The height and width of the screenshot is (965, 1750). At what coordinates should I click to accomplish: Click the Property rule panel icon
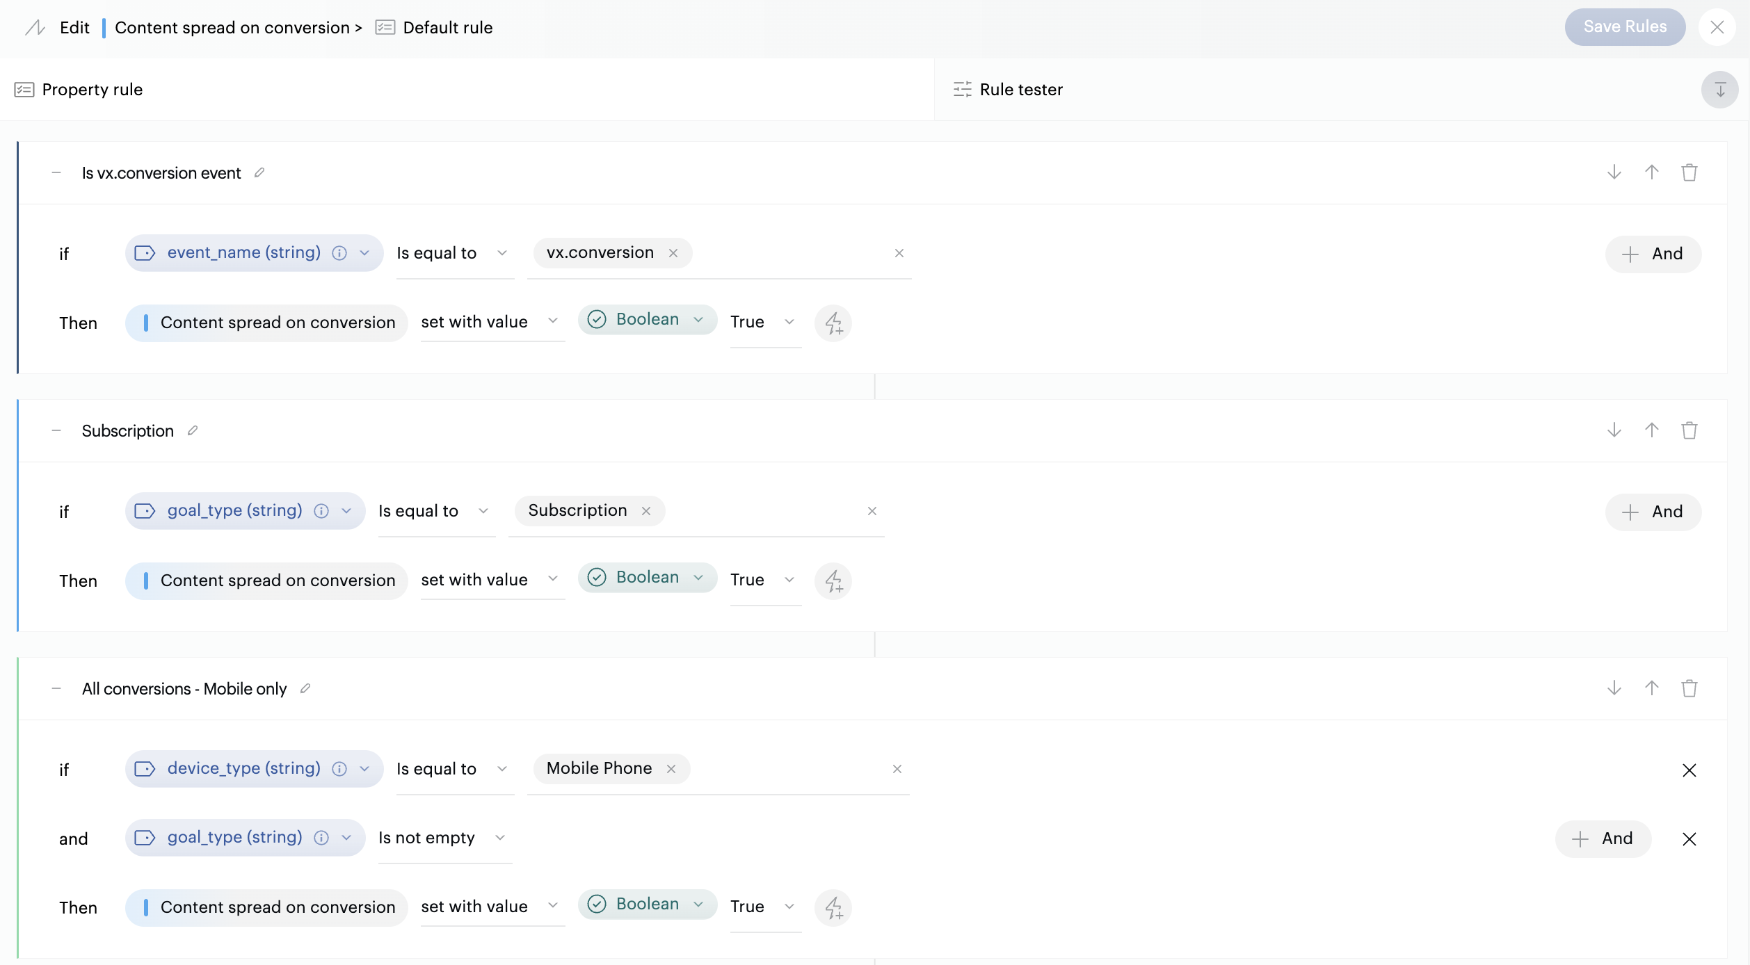click(24, 89)
